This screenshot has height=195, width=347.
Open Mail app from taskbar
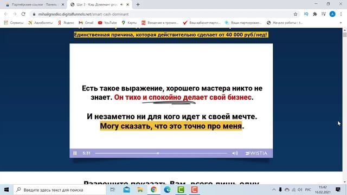(x=126, y=190)
